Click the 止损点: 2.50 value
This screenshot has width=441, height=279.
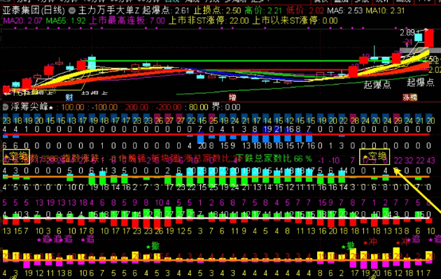pyautogui.click(x=218, y=10)
